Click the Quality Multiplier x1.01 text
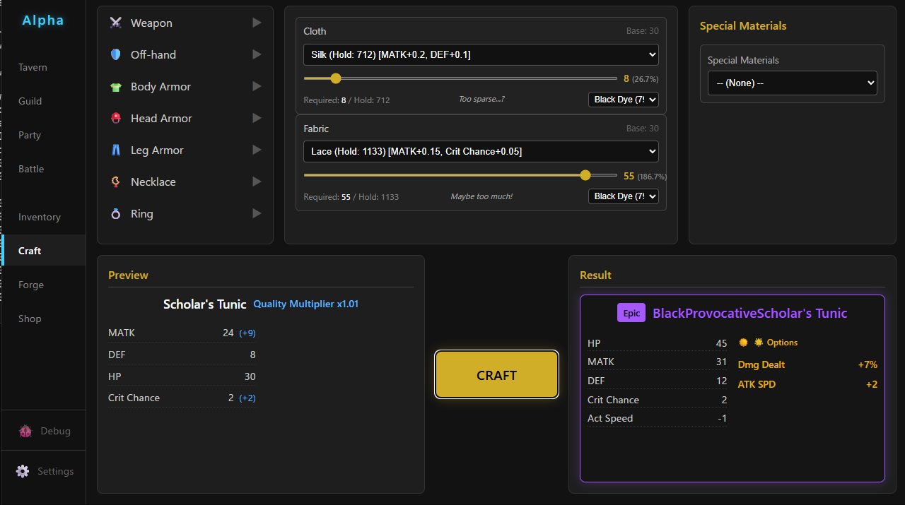905x505 pixels. tap(306, 304)
